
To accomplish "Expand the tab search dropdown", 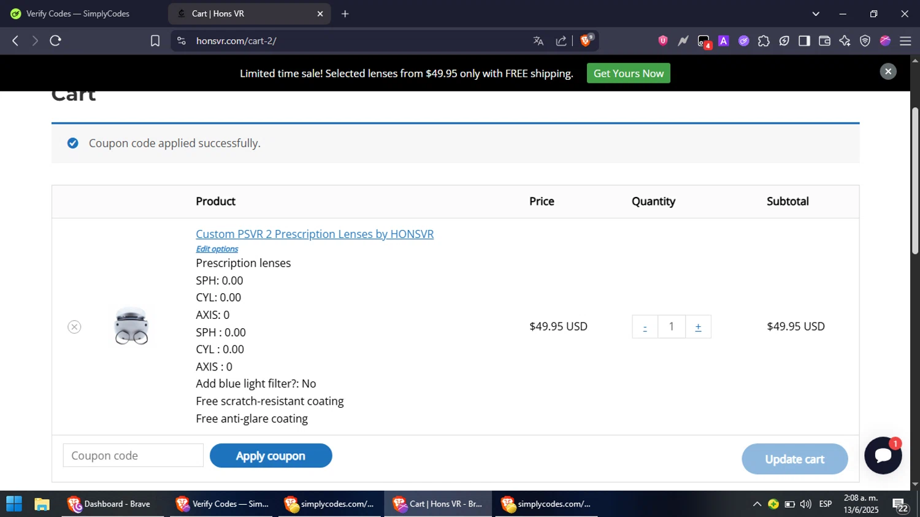I will (816, 13).
